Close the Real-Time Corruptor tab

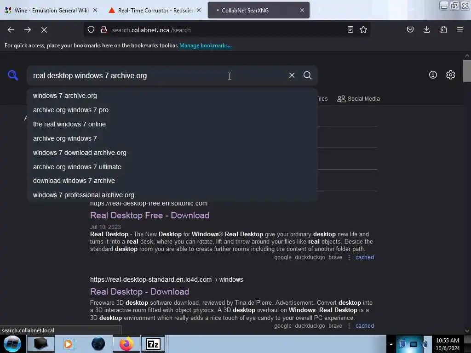pyautogui.click(x=199, y=10)
